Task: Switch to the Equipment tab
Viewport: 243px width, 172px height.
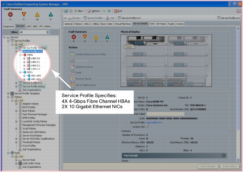Action: (9, 26)
